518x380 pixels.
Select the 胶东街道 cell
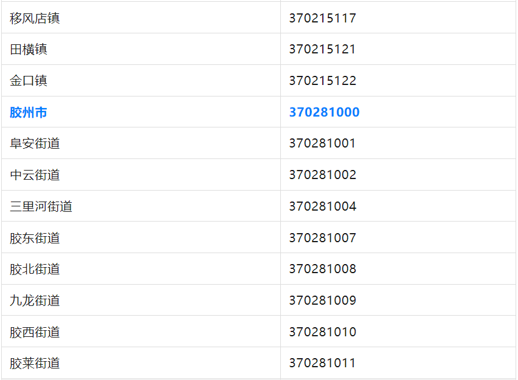35,238
